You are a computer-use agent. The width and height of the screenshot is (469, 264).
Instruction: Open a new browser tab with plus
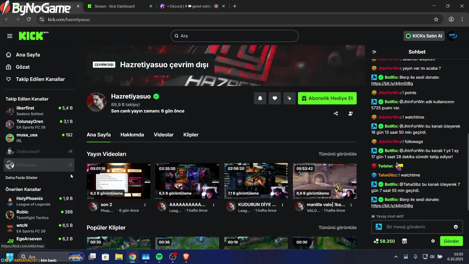click(235, 6)
